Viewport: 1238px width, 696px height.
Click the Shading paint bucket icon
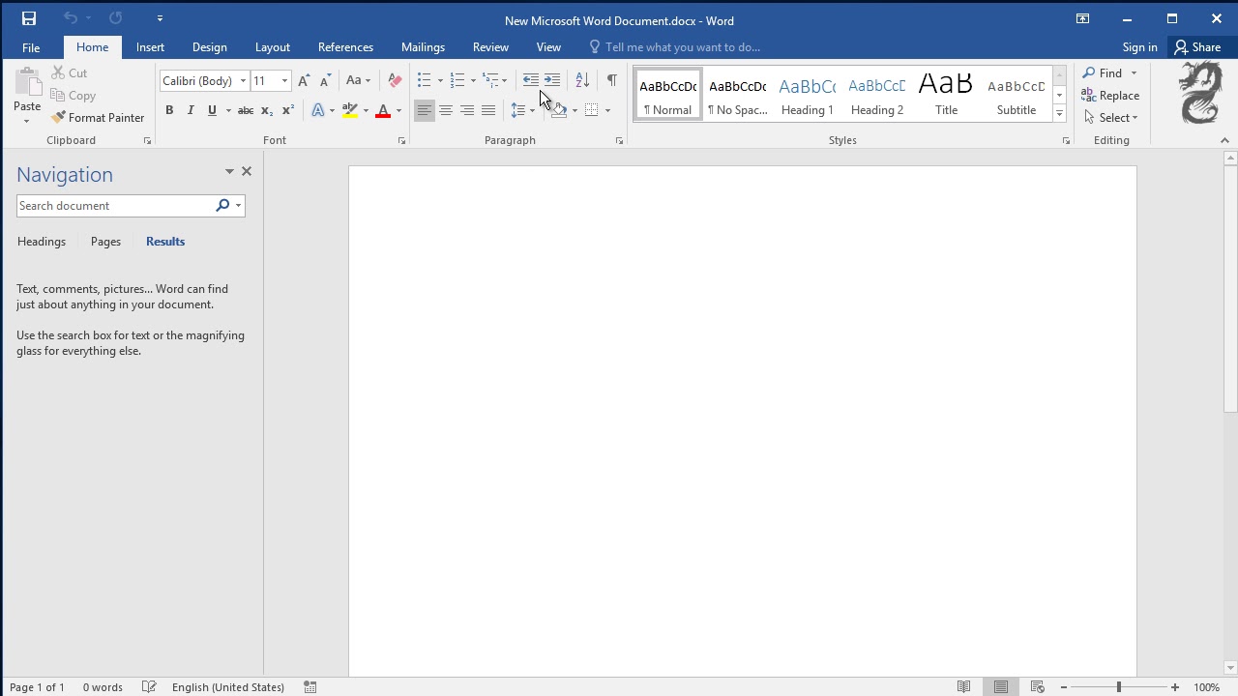pos(558,110)
